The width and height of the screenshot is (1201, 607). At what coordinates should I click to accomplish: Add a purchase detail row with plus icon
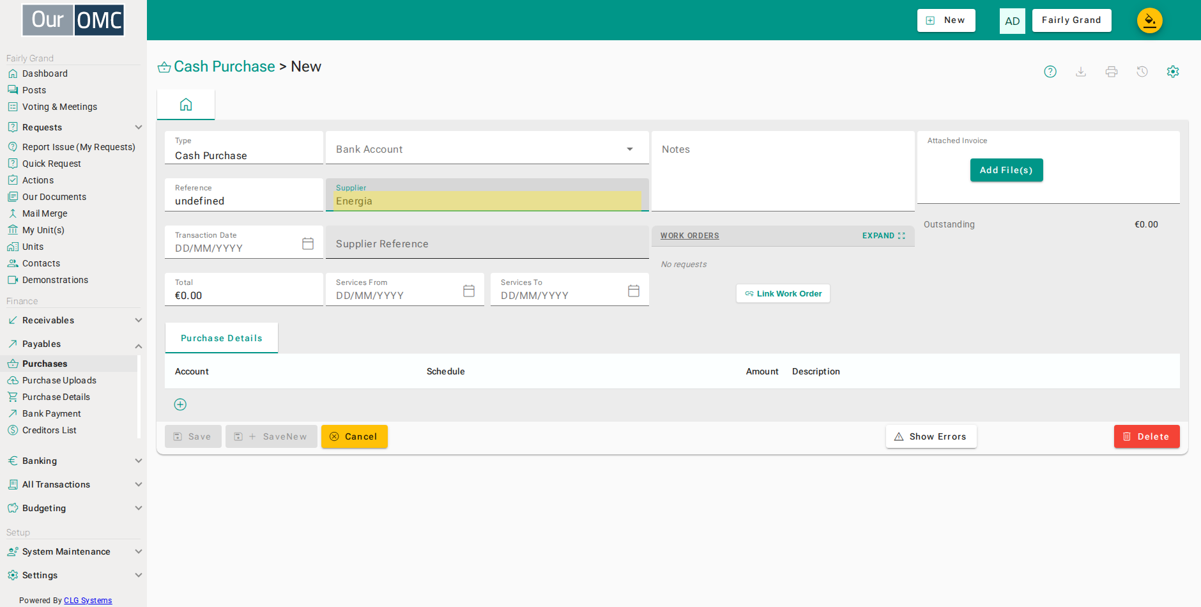180,404
